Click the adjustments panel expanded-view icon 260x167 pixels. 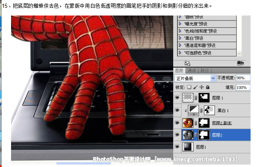pos(187,63)
